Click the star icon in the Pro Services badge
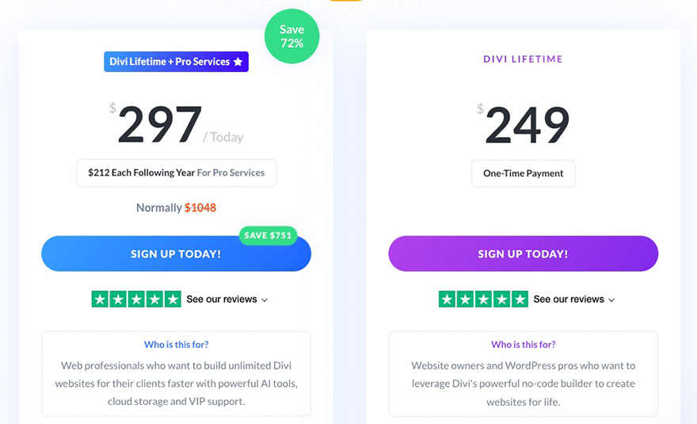This screenshot has height=424, width=697. 238,62
